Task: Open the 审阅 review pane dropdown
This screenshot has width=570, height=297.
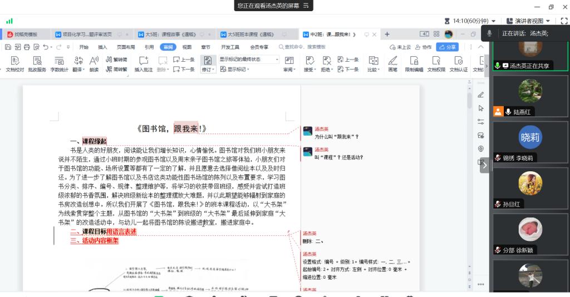Action: coord(289,64)
